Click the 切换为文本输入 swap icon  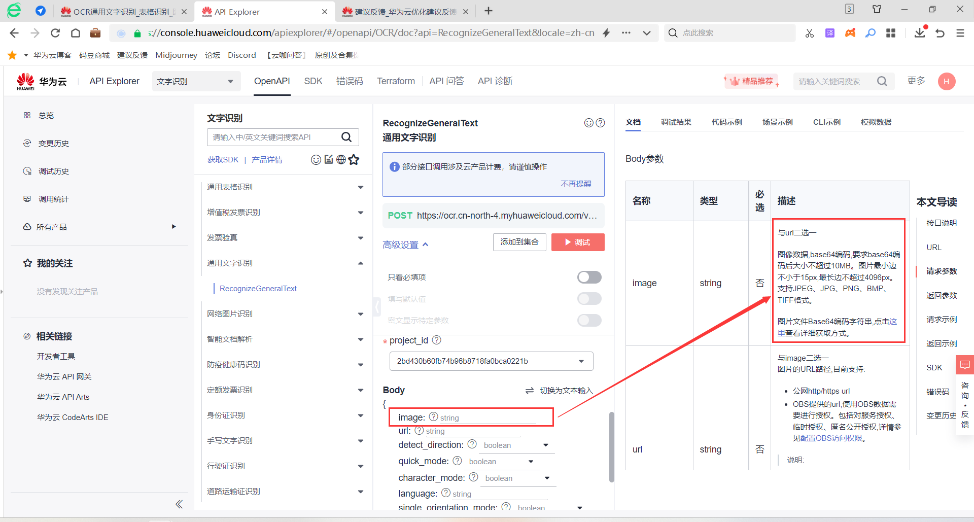click(x=530, y=390)
